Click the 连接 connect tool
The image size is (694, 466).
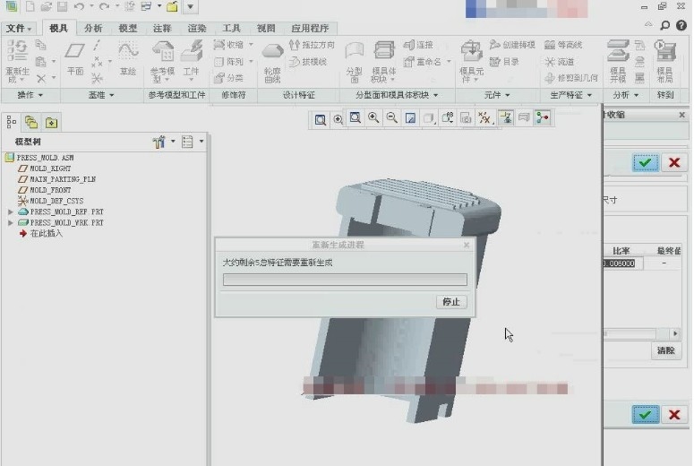[x=418, y=45]
